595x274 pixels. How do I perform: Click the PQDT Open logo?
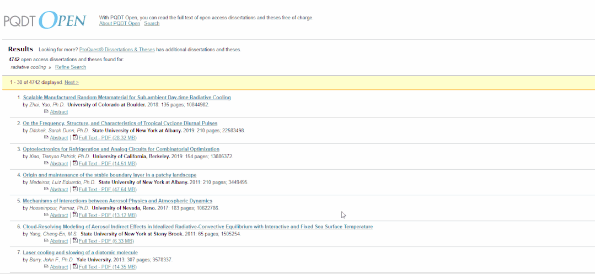(x=45, y=20)
